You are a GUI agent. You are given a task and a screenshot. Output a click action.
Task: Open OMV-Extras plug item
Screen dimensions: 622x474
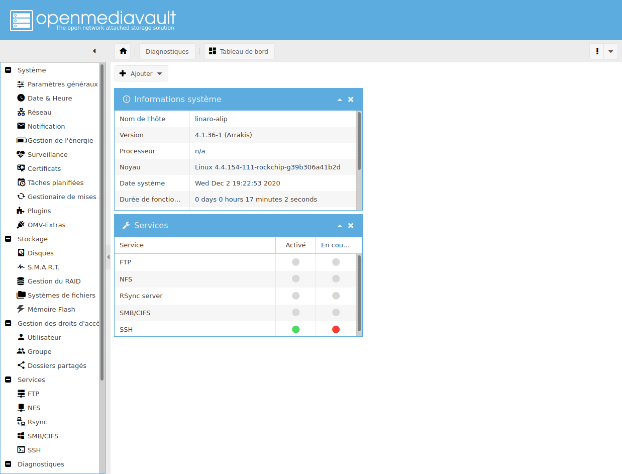(x=46, y=225)
